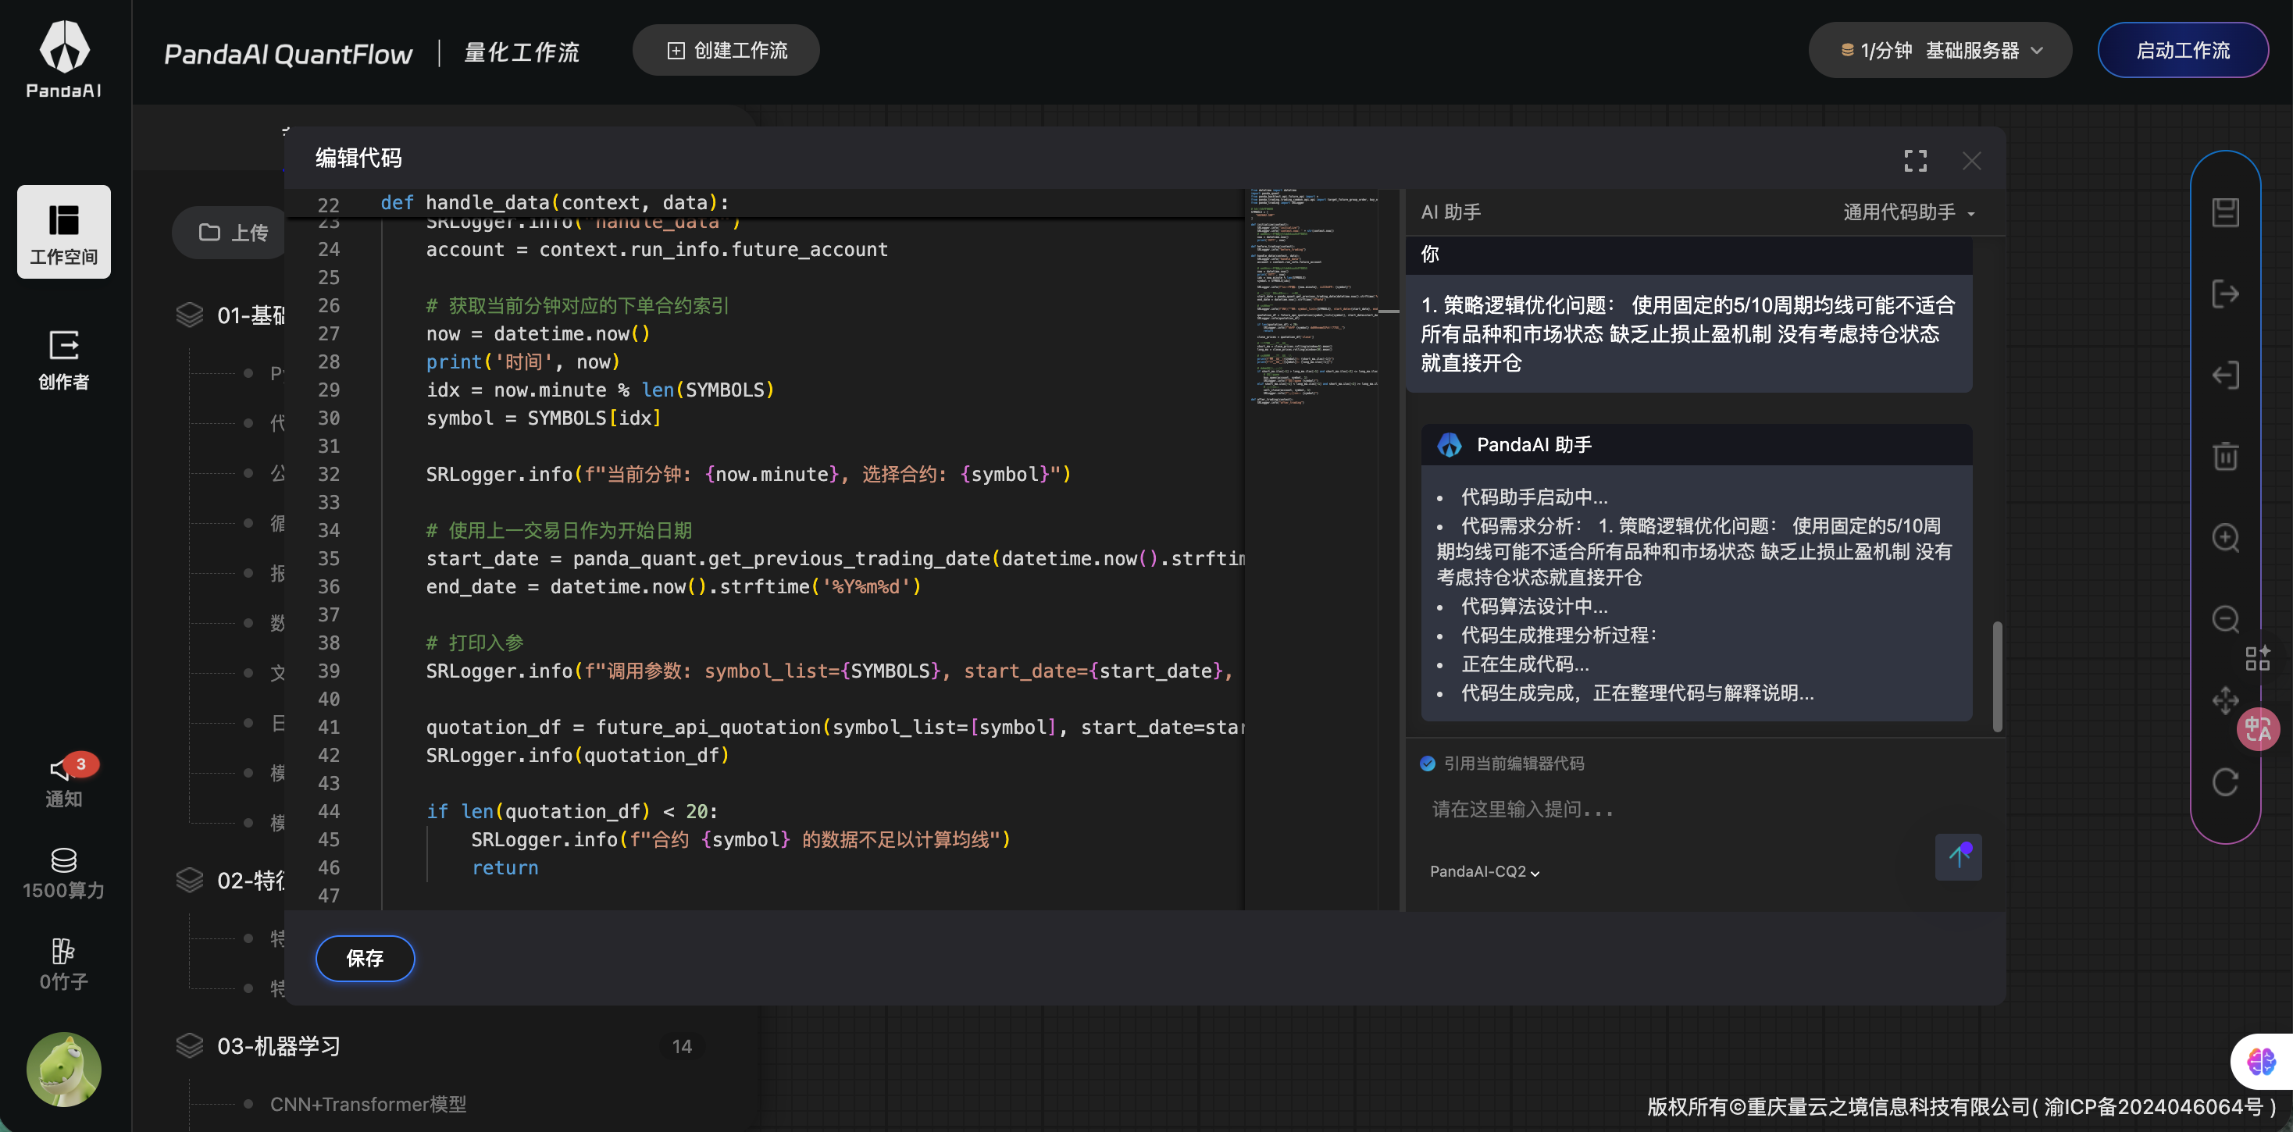Click 'if len(quotation_df) < 20:' on line 44
The width and height of the screenshot is (2293, 1132).
click(572, 812)
